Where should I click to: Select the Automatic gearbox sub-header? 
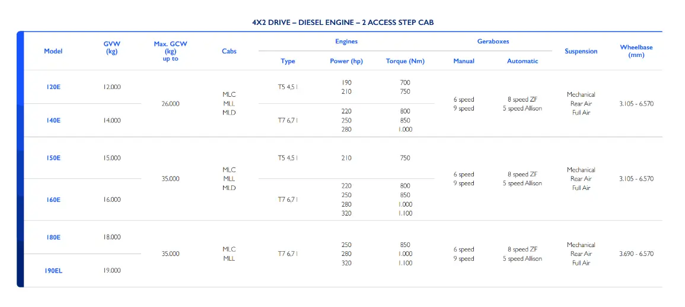(x=522, y=61)
